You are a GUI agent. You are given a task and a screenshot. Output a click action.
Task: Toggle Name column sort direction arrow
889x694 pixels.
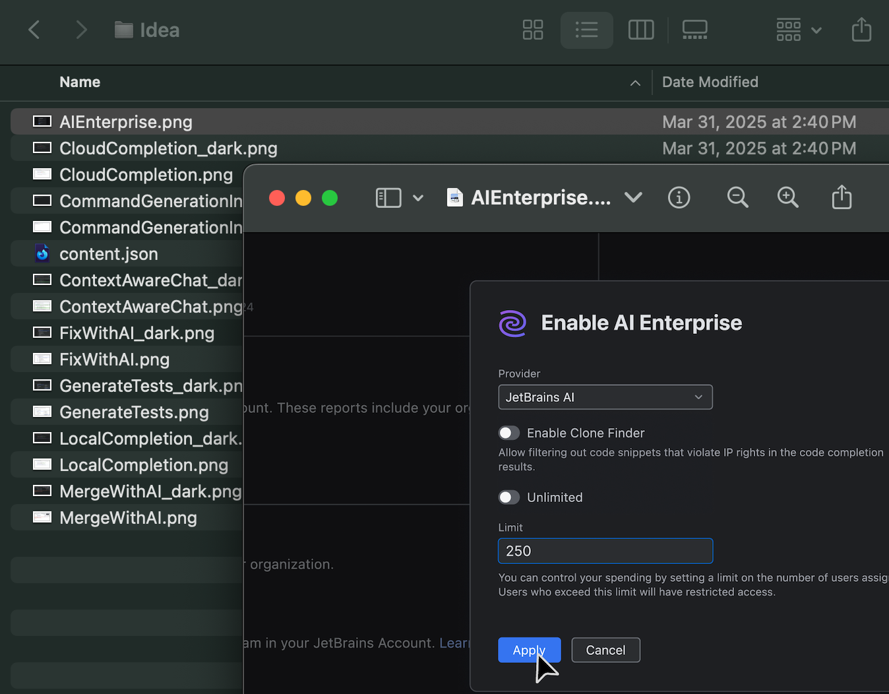pos(635,82)
